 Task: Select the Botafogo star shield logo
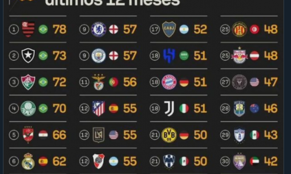point(28,56)
